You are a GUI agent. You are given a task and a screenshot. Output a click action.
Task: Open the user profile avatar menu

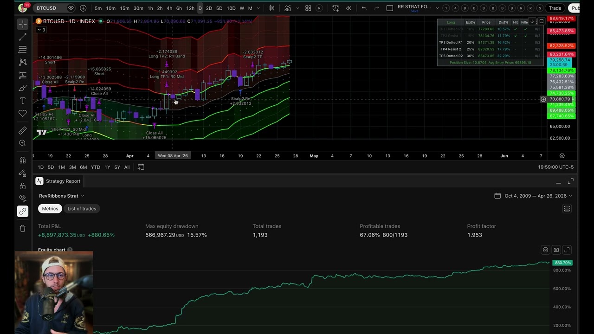tap(23, 8)
